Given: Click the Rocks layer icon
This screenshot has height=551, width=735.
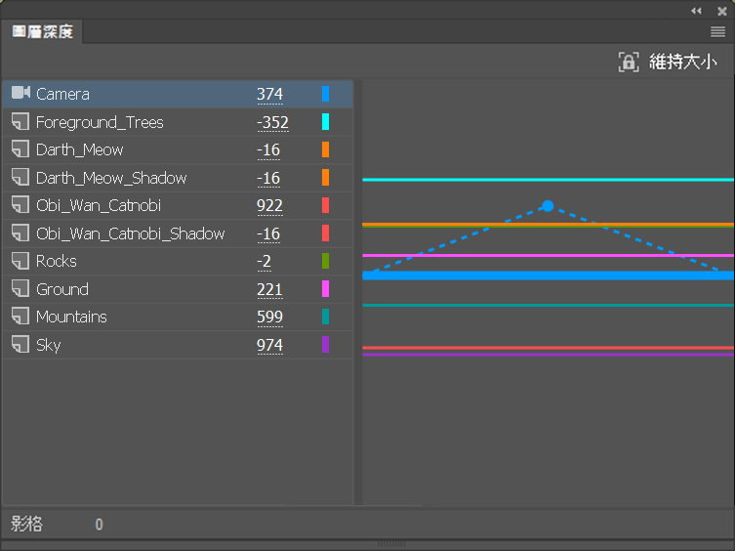Looking at the screenshot, I should point(20,261).
